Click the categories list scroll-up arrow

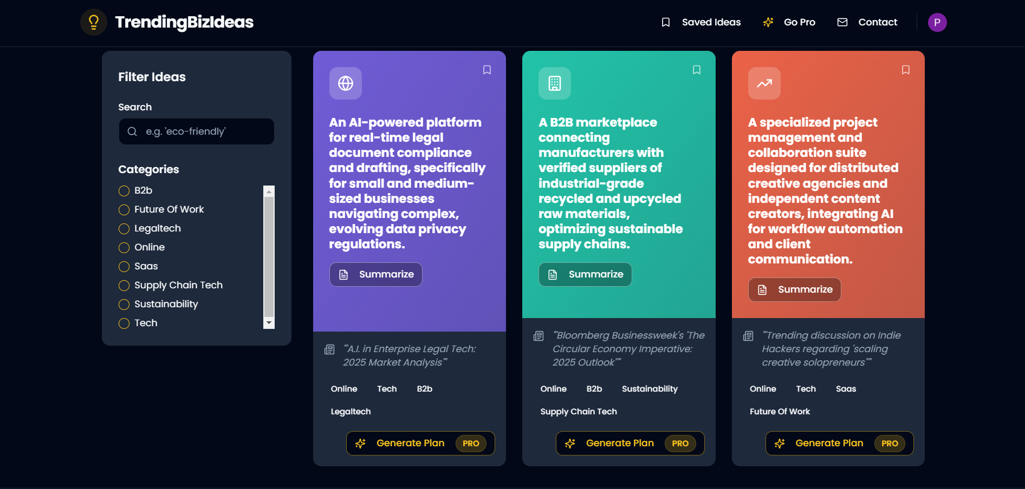269,191
